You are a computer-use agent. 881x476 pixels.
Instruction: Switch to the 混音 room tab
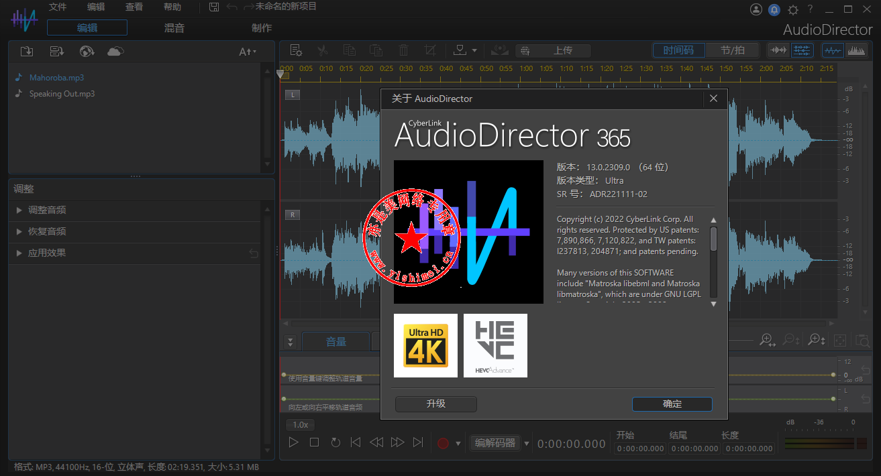[174, 27]
